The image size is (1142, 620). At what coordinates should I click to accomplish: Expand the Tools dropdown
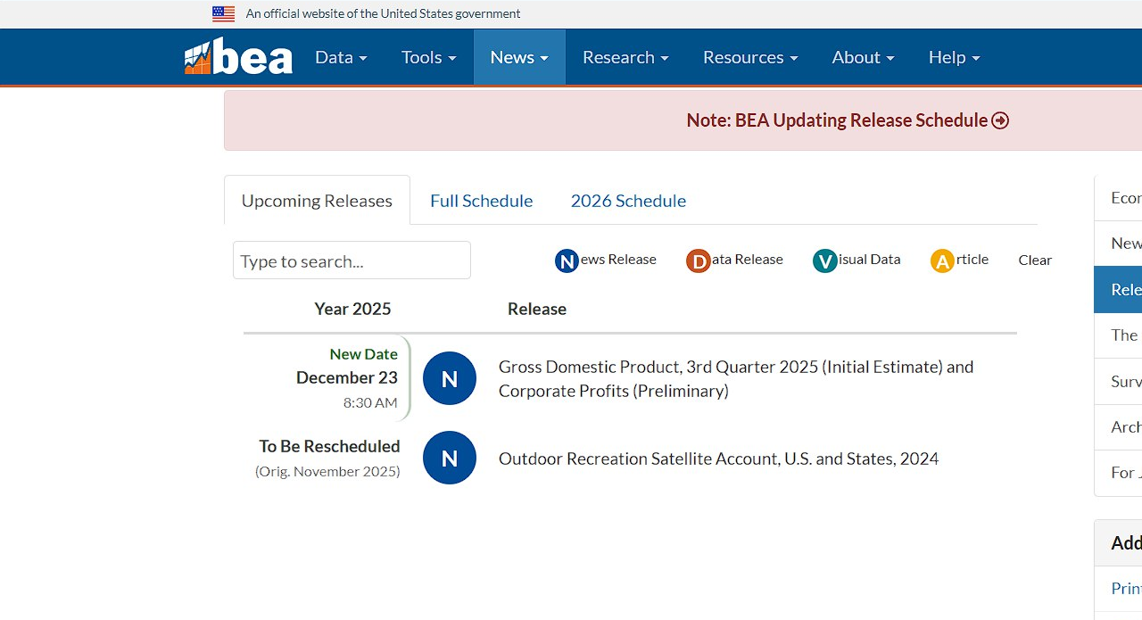[428, 56]
